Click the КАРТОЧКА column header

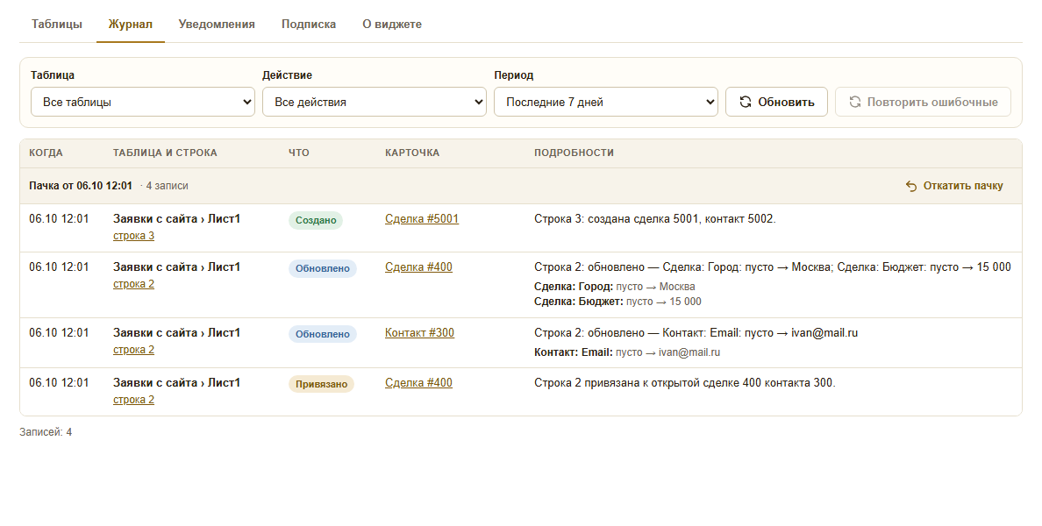point(412,153)
